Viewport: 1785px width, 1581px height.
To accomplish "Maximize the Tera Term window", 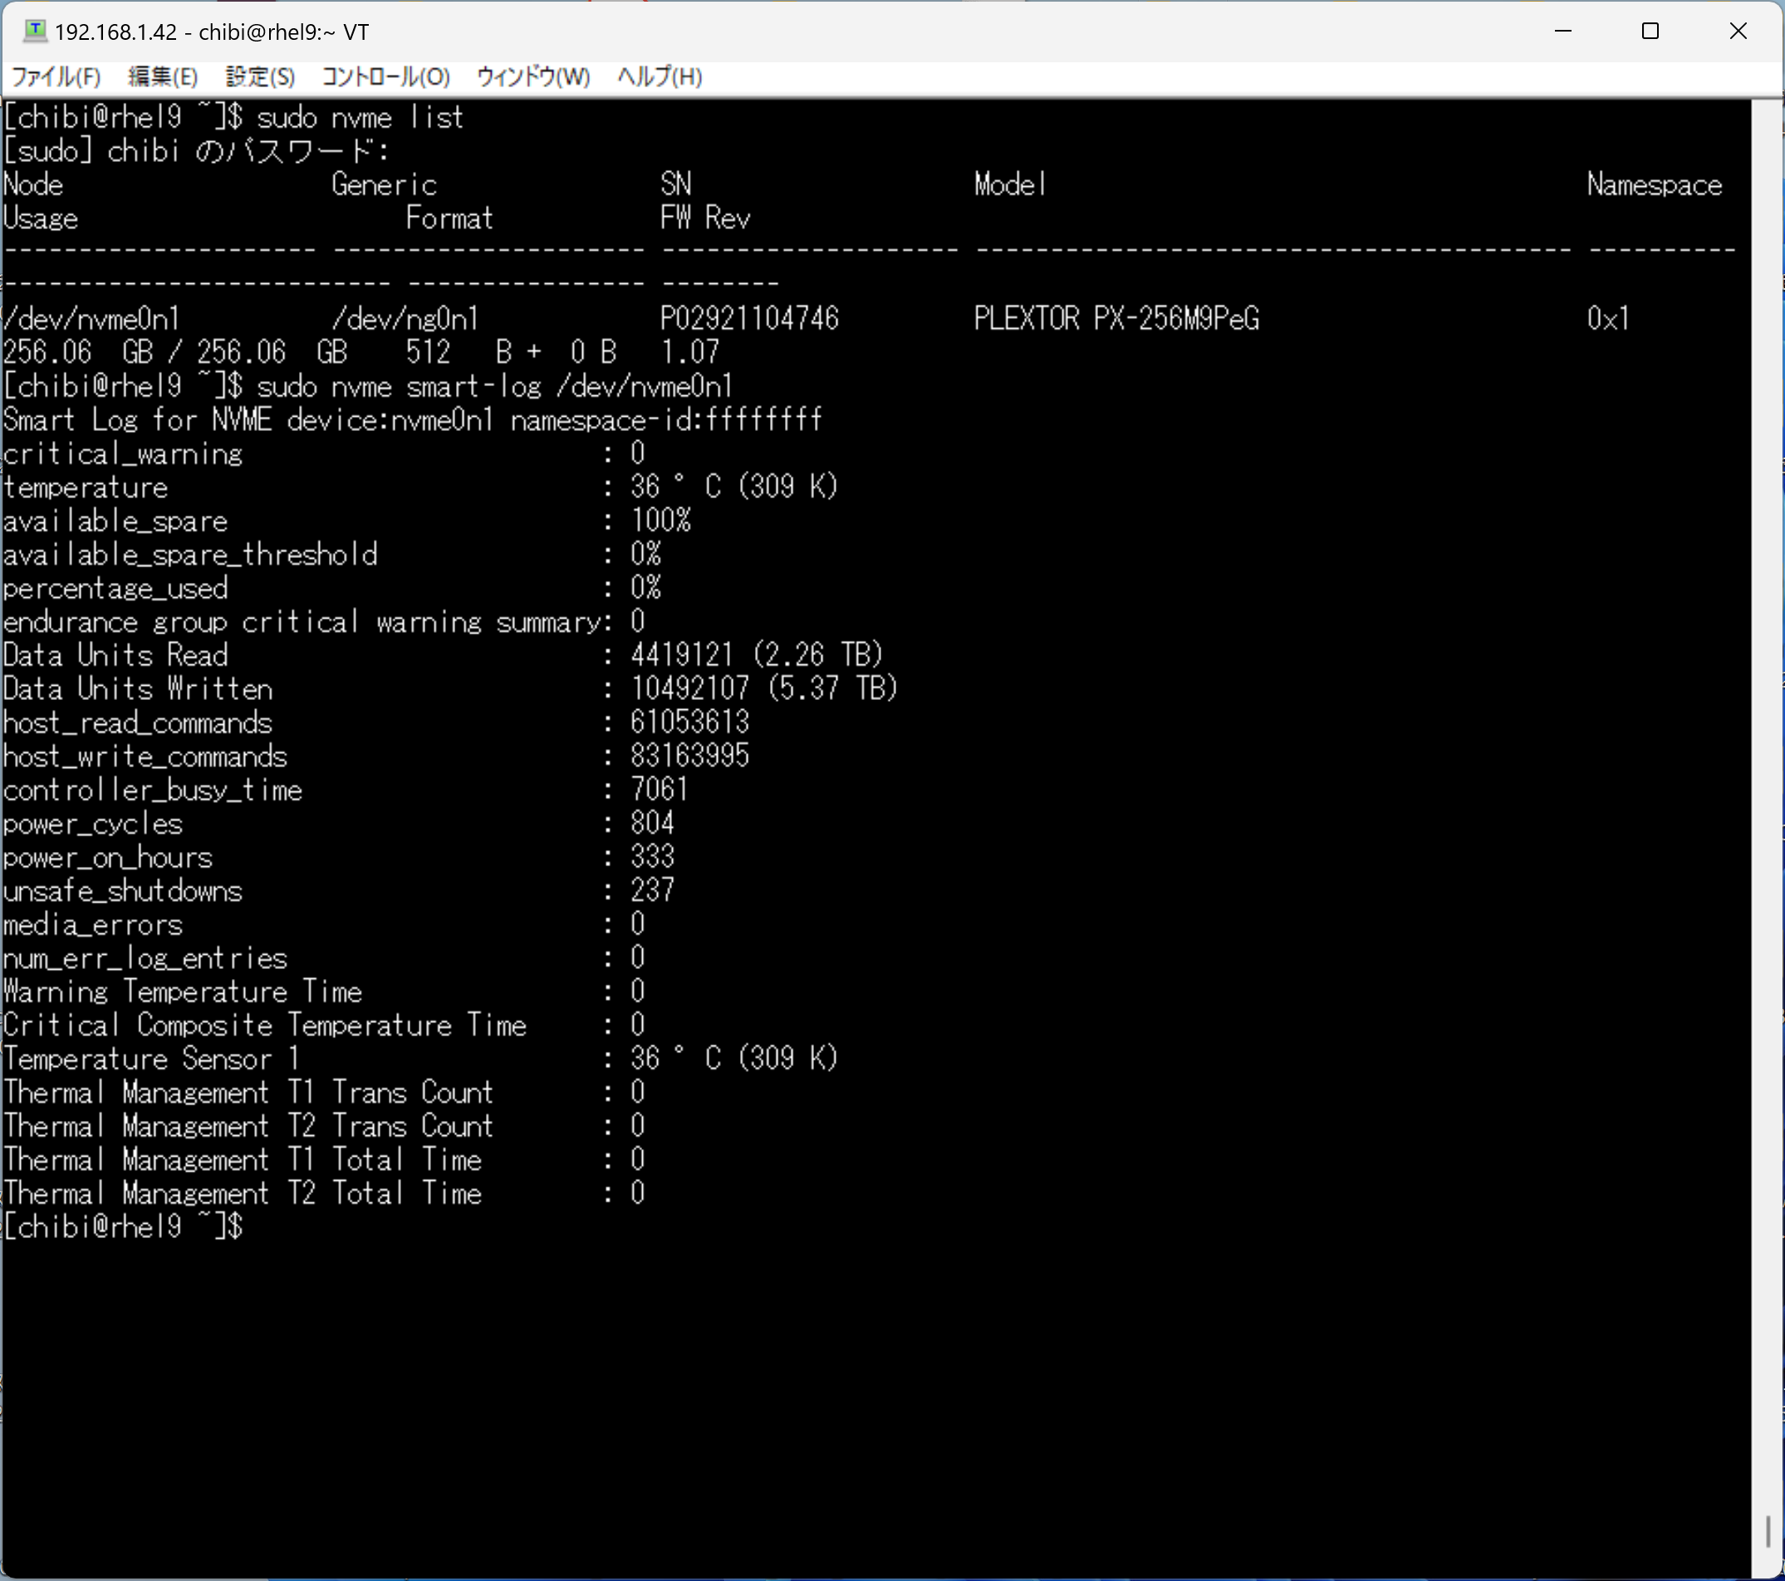I will point(1650,32).
